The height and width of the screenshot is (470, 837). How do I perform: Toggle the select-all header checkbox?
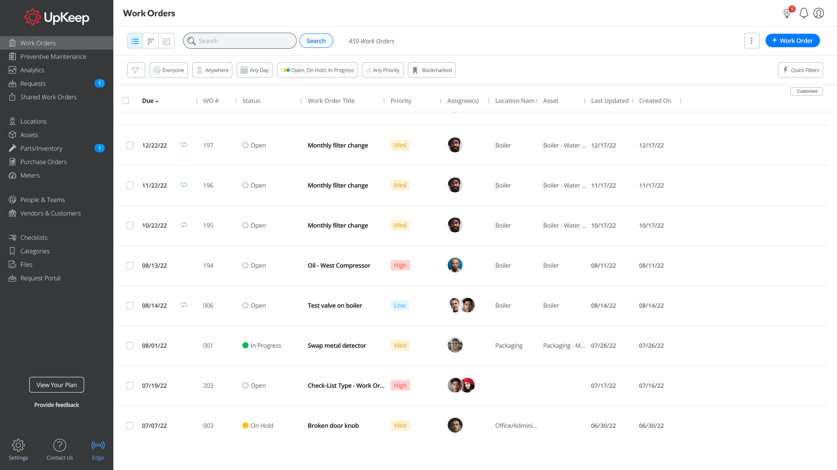tap(125, 101)
